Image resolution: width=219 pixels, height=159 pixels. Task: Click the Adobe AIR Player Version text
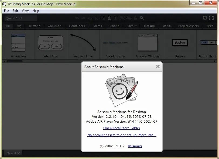click(x=122, y=122)
